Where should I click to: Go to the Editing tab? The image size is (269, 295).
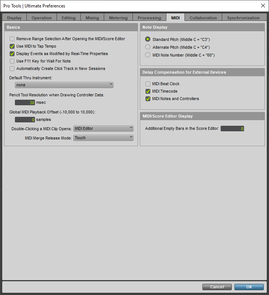[68, 18]
